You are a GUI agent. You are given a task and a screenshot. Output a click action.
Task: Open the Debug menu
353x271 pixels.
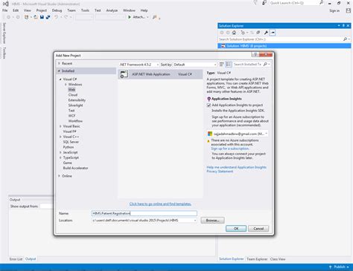[x=57, y=10]
